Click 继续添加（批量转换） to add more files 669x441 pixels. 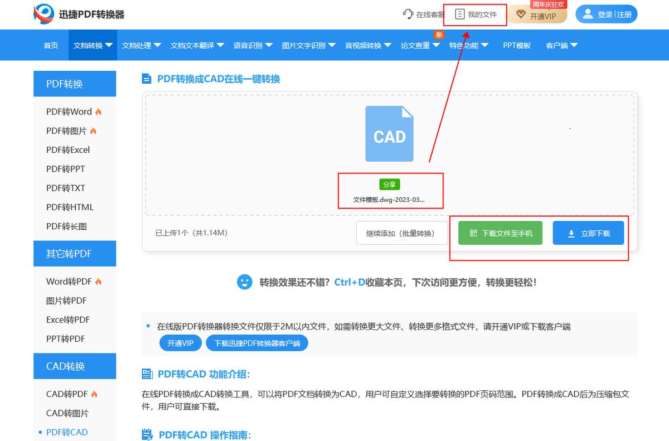401,233
